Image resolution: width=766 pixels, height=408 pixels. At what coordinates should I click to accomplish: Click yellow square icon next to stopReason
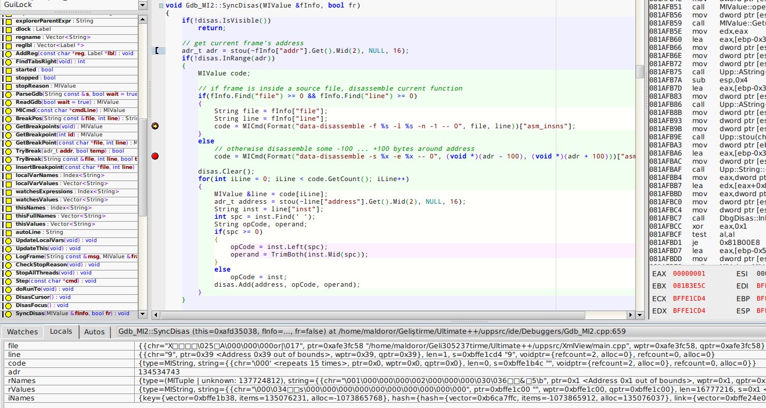[9, 86]
